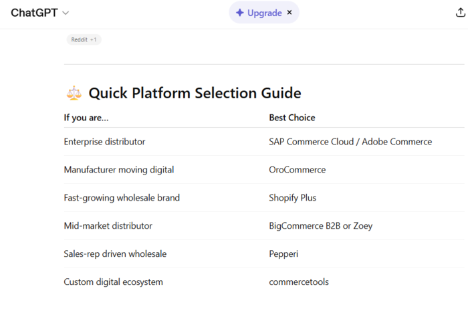Click the "commercetools" table cell
The width and height of the screenshot is (468, 317).
click(x=299, y=282)
